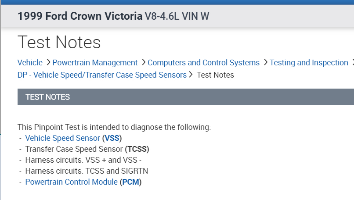This screenshot has height=200, width=354.
Task: Open the Vehicle Speed Sensor link
Action: (x=62, y=138)
